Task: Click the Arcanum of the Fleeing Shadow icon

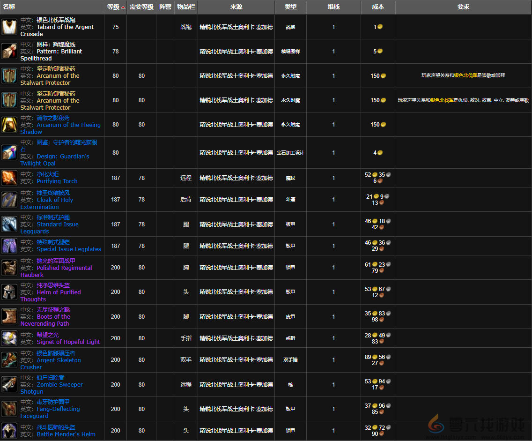Action: (9, 125)
